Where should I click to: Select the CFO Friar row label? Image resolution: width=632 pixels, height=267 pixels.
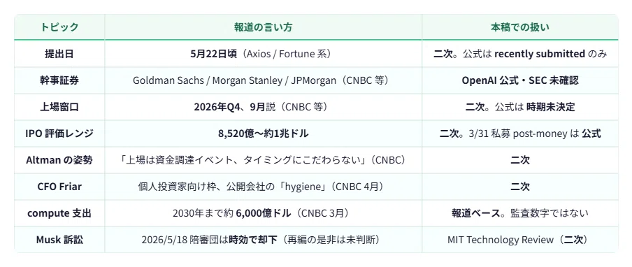coord(59,187)
